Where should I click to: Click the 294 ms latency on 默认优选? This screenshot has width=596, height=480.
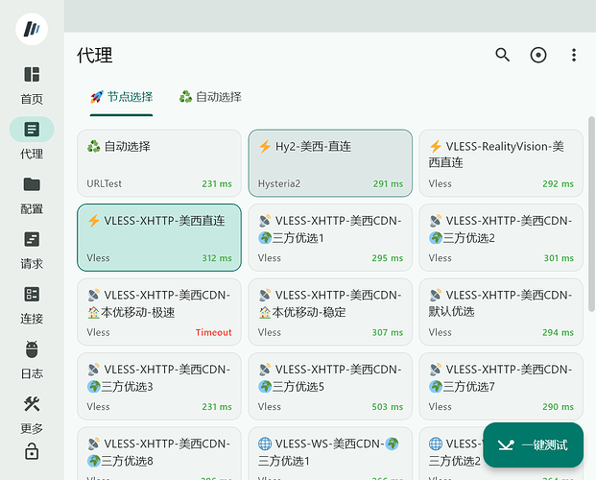tap(558, 332)
